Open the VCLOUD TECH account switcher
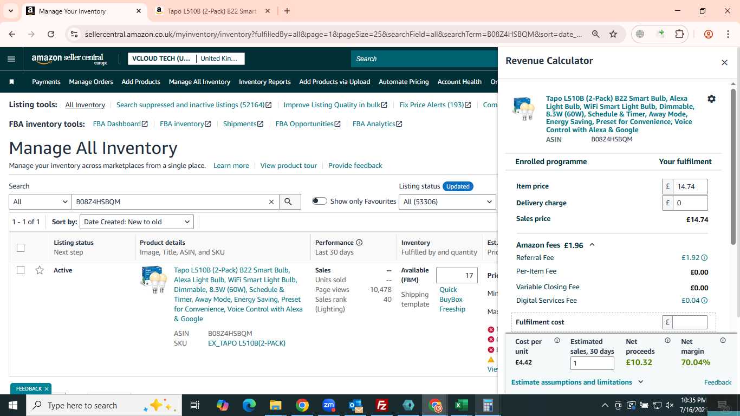The height and width of the screenshot is (416, 740). tap(186, 58)
